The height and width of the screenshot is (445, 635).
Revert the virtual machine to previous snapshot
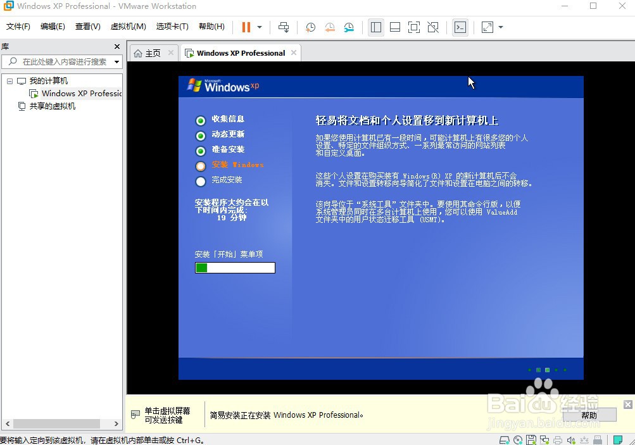pyautogui.click(x=330, y=27)
